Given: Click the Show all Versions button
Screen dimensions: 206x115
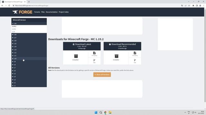Looking at the screenshot, I should pyautogui.click(x=102, y=74).
